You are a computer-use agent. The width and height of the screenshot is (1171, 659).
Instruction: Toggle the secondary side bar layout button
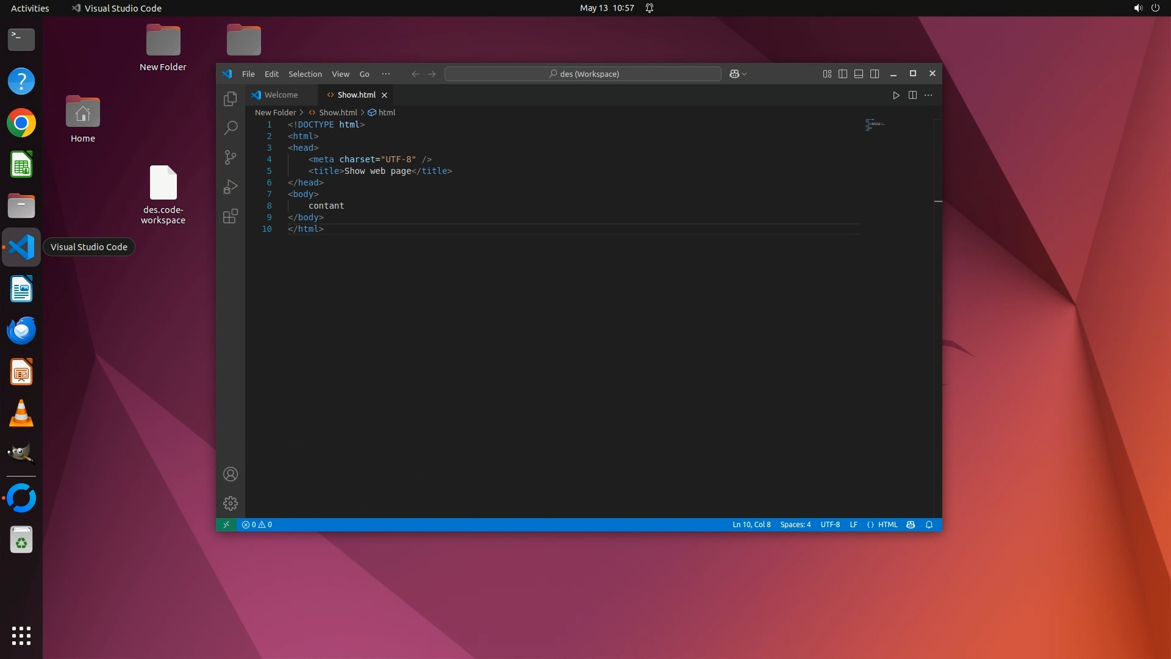point(875,74)
